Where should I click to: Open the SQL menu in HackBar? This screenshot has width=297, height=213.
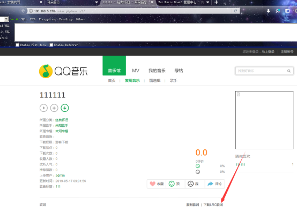coord(24,19)
